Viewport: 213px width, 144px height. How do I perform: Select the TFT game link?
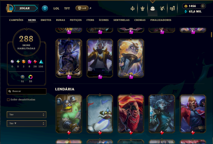67,8
